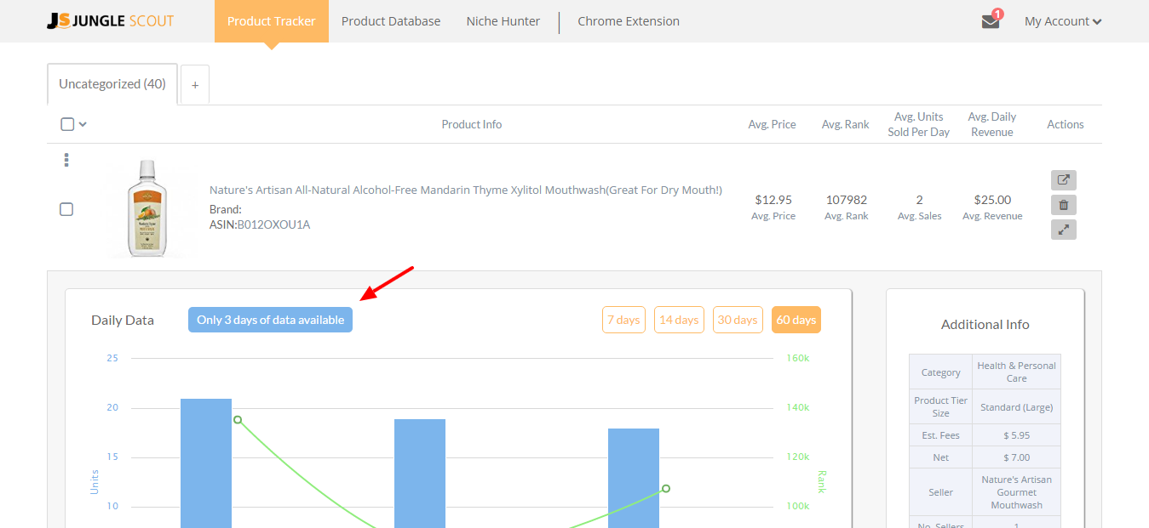Toggle the select-all products checkbox
Image resolution: width=1149 pixels, height=528 pixels.
pos(67,124)
